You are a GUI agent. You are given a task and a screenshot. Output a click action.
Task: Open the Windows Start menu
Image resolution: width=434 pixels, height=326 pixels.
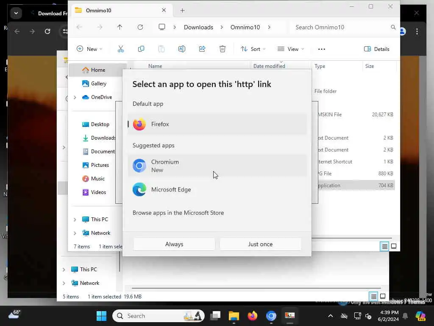[101, 316]
